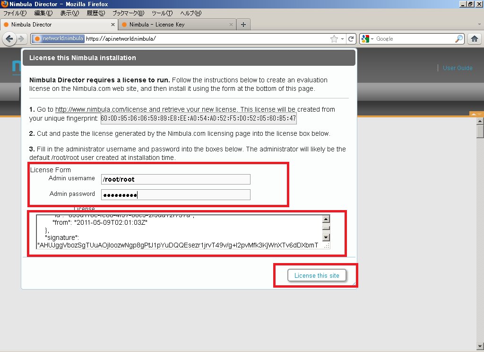Screen dimensions: 484x352
Task: Minimize the Firefox window
Action: pyautogui.click(x=463, y=4)
